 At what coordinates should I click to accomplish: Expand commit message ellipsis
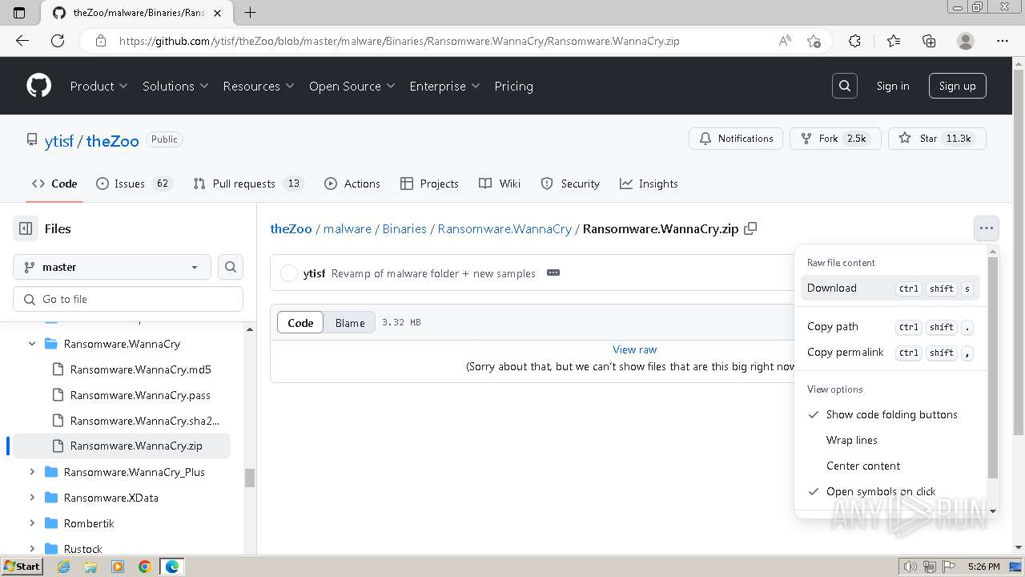pyautogui.click(x=553, y=272)
